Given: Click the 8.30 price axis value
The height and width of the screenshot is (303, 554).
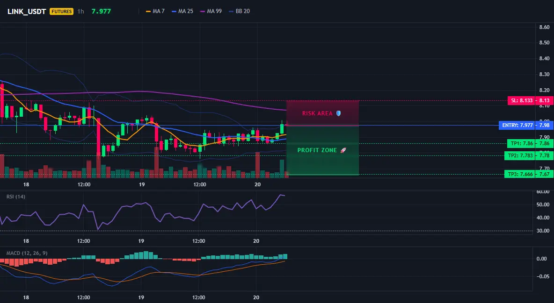Looking at the screenshot, I should tap(545, 74).
